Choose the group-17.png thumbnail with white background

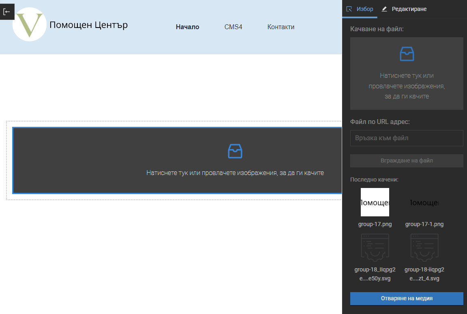(x=375, y=202)
